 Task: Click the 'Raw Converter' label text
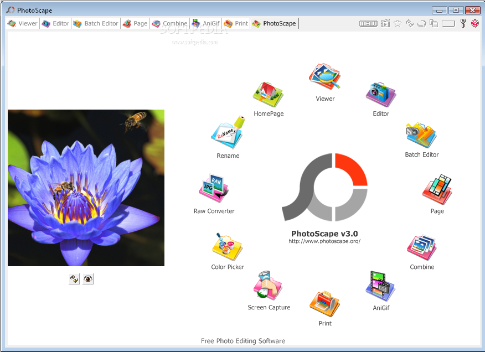214,211
